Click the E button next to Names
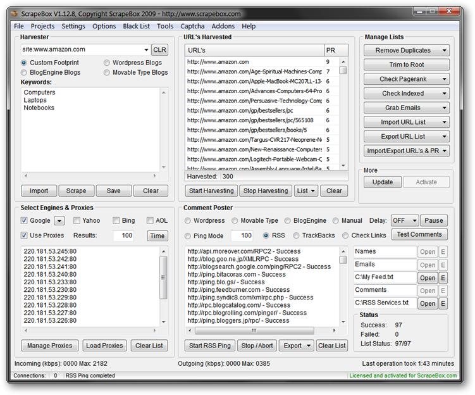This screenshot has width=475, height=395. [x=443, y=252]
